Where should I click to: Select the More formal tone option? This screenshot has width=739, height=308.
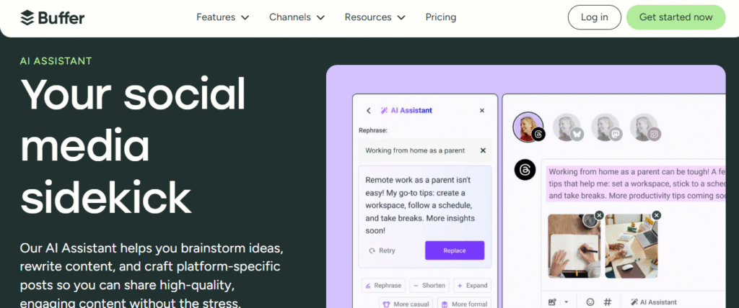coord(465,304)
